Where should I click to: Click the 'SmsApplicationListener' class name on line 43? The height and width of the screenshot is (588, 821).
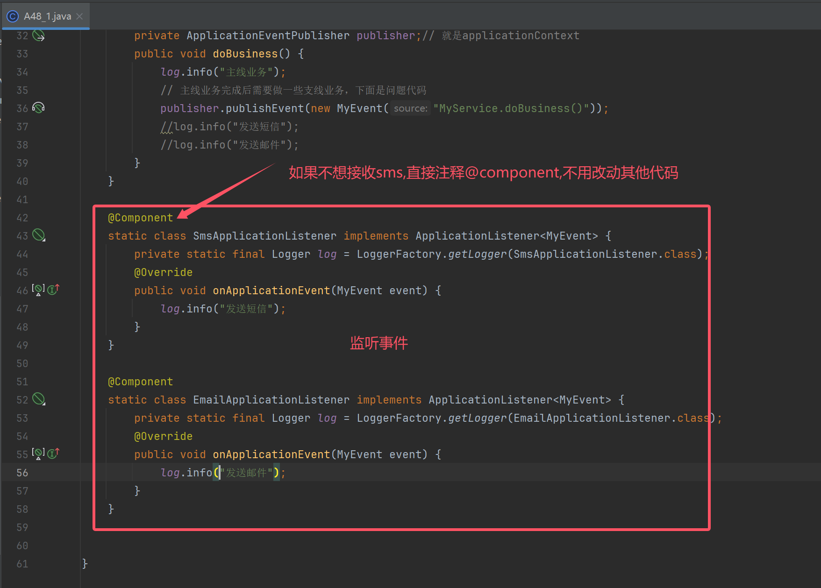pos(264,236)
